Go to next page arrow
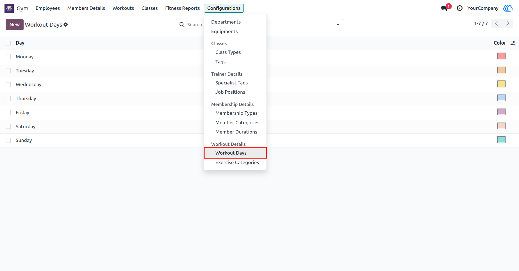 point(508,23)
